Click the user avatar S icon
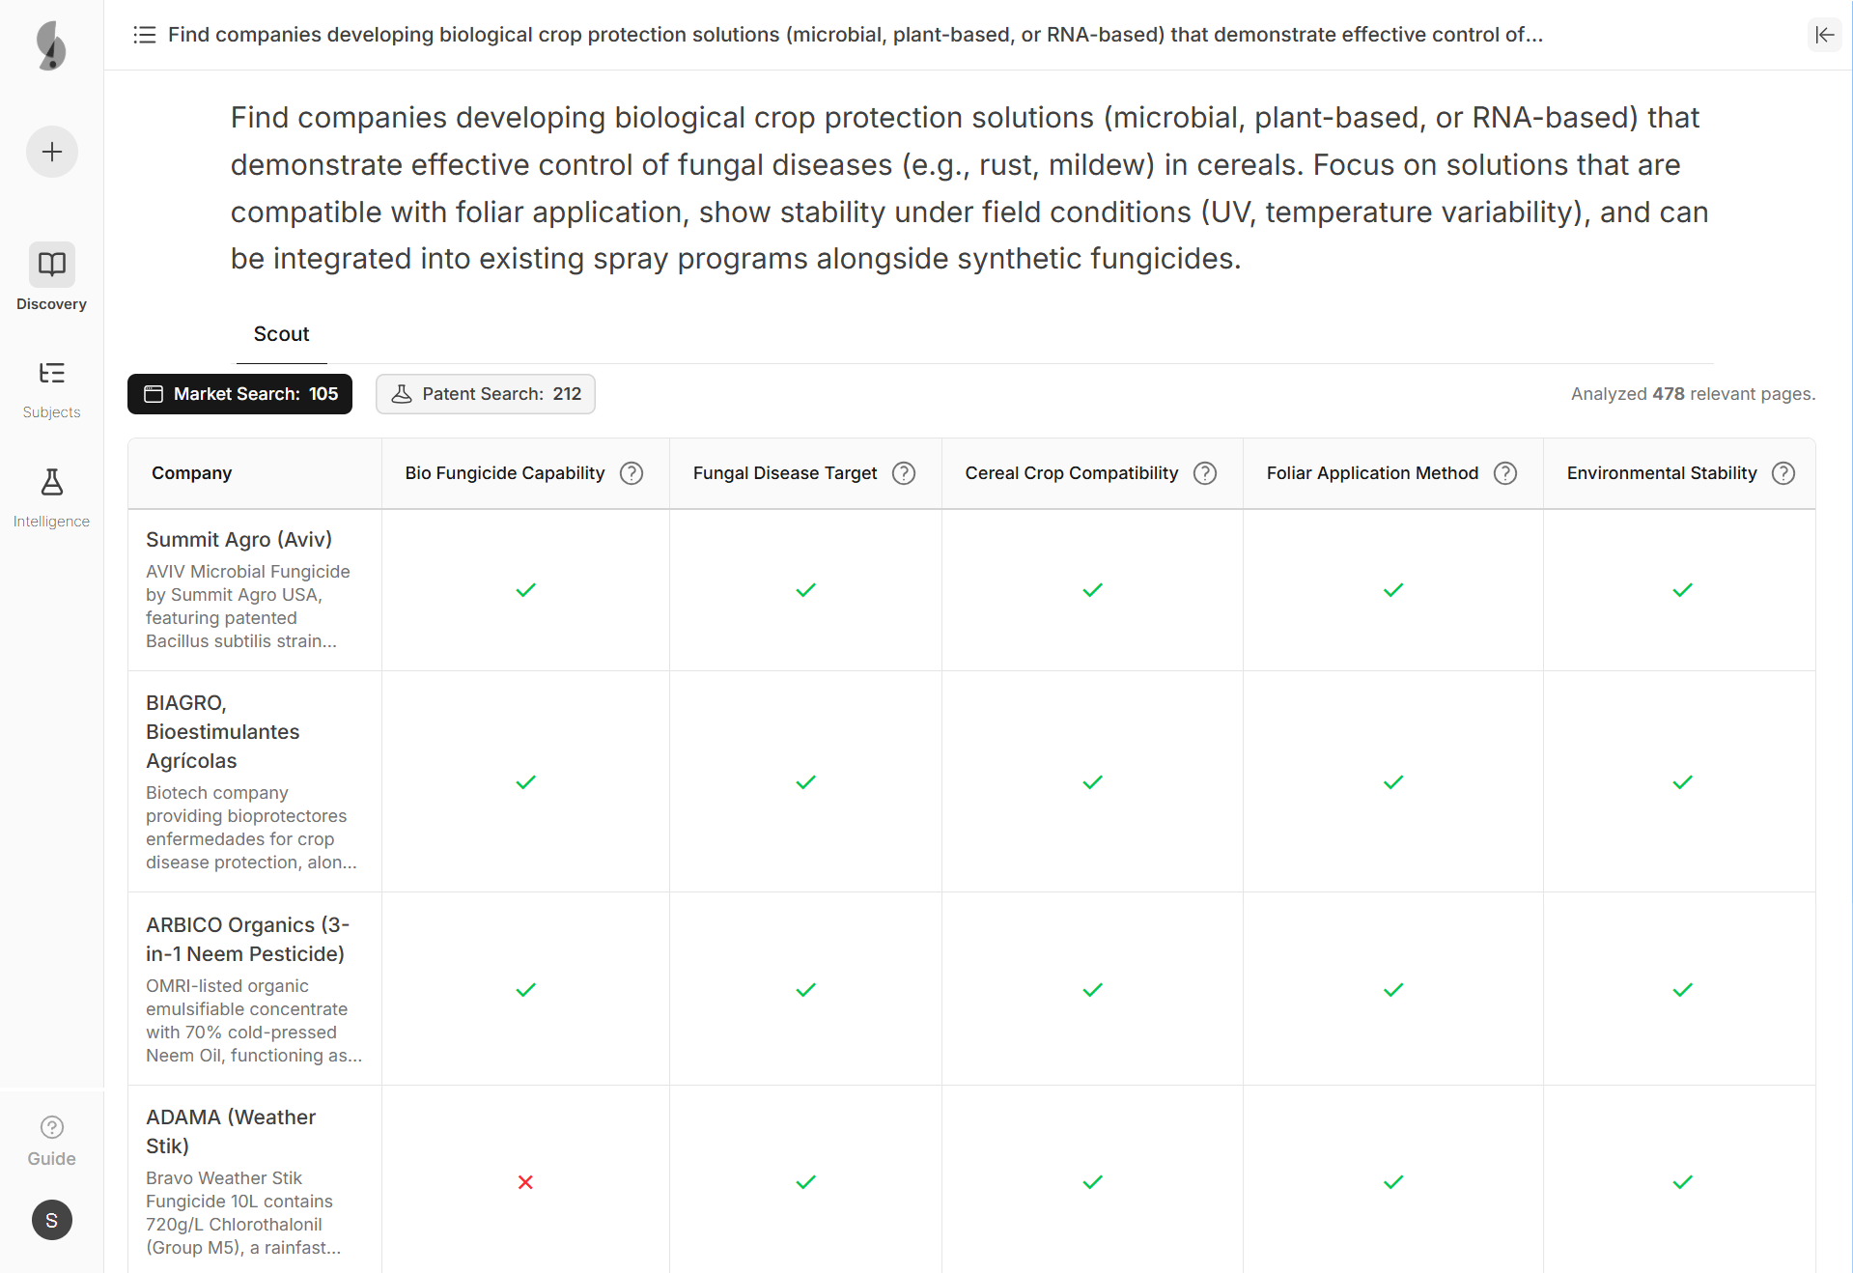Image resolution: width=1853 pixels, height=1273 pixels. point(52,1220)
